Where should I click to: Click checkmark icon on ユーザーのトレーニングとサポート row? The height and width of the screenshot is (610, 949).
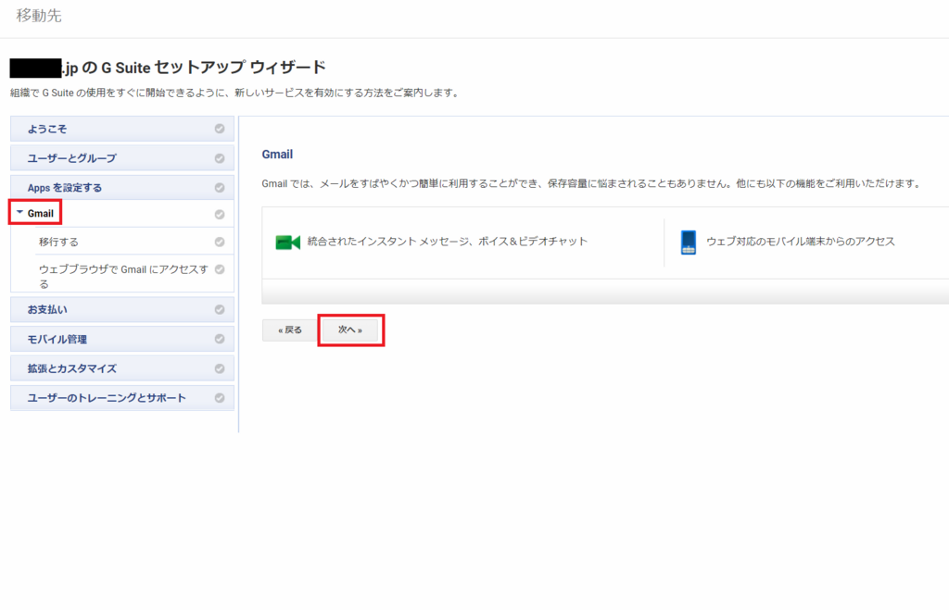point(220,398)
